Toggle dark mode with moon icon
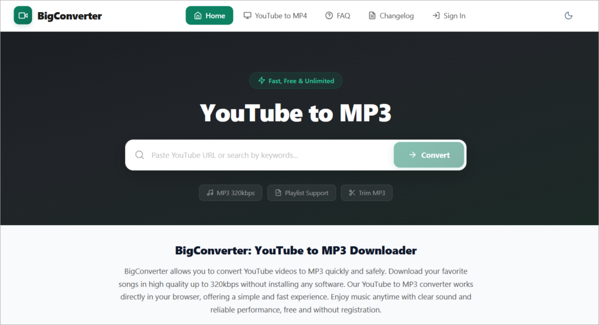The image size is (599, 325). click(x=569, y=16)
